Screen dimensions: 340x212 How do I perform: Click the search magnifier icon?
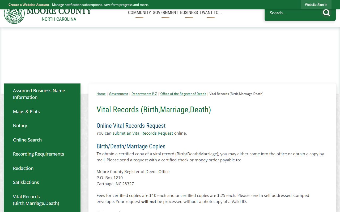326,13
